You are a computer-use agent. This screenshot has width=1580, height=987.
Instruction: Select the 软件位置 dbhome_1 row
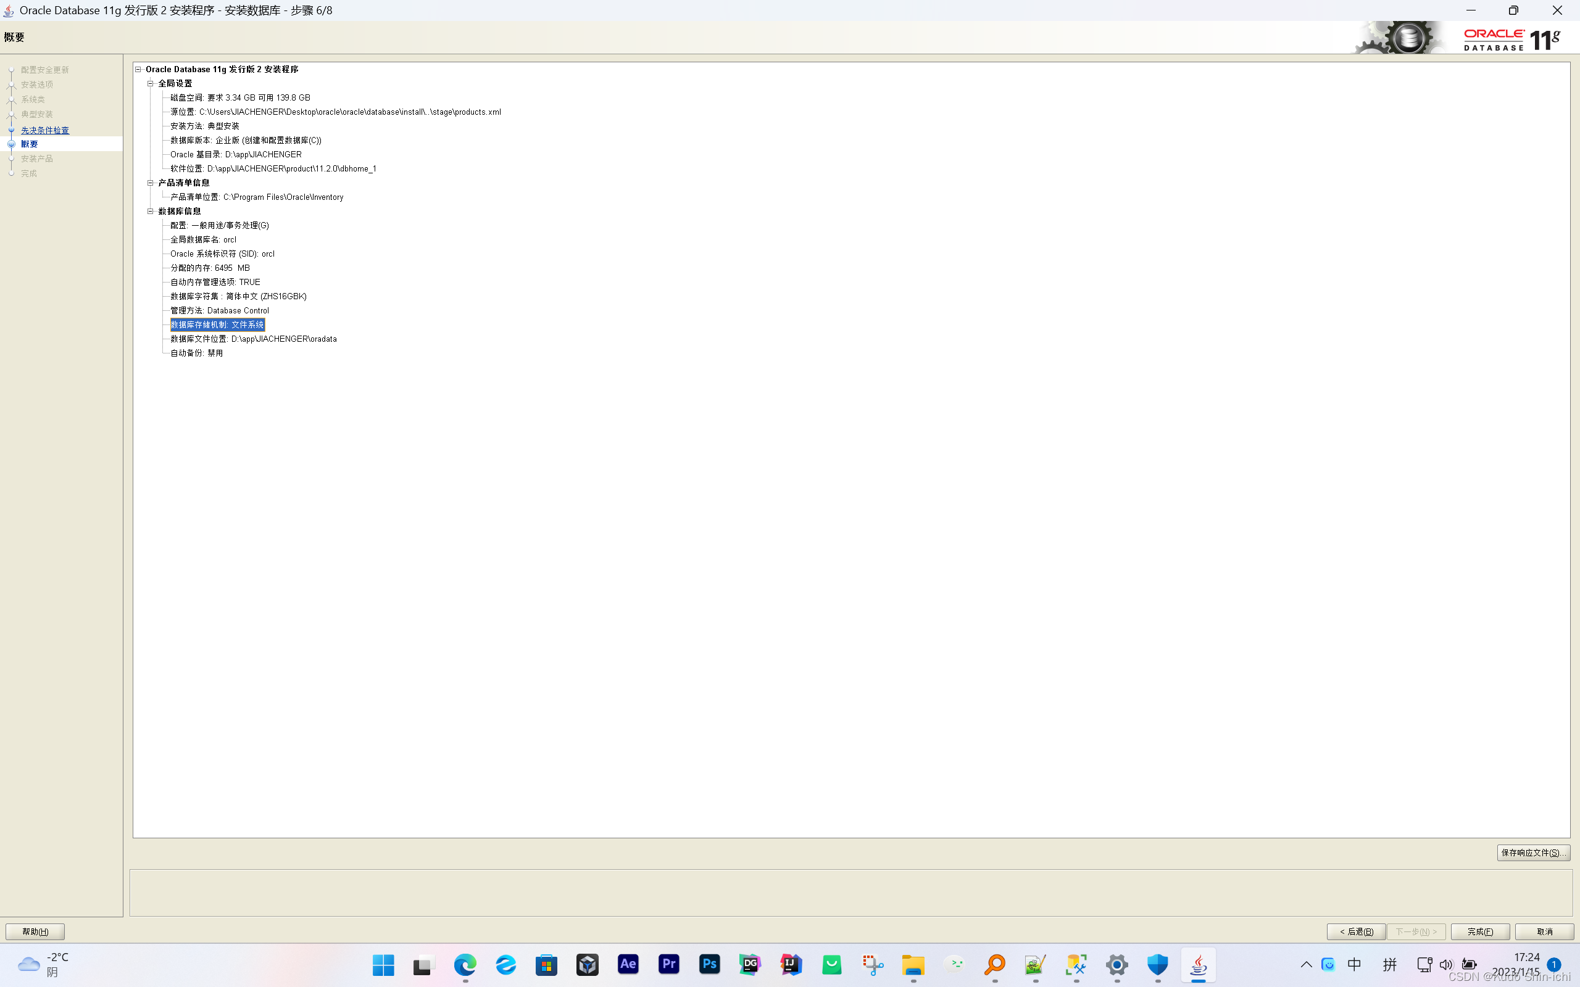pos(273,169)
